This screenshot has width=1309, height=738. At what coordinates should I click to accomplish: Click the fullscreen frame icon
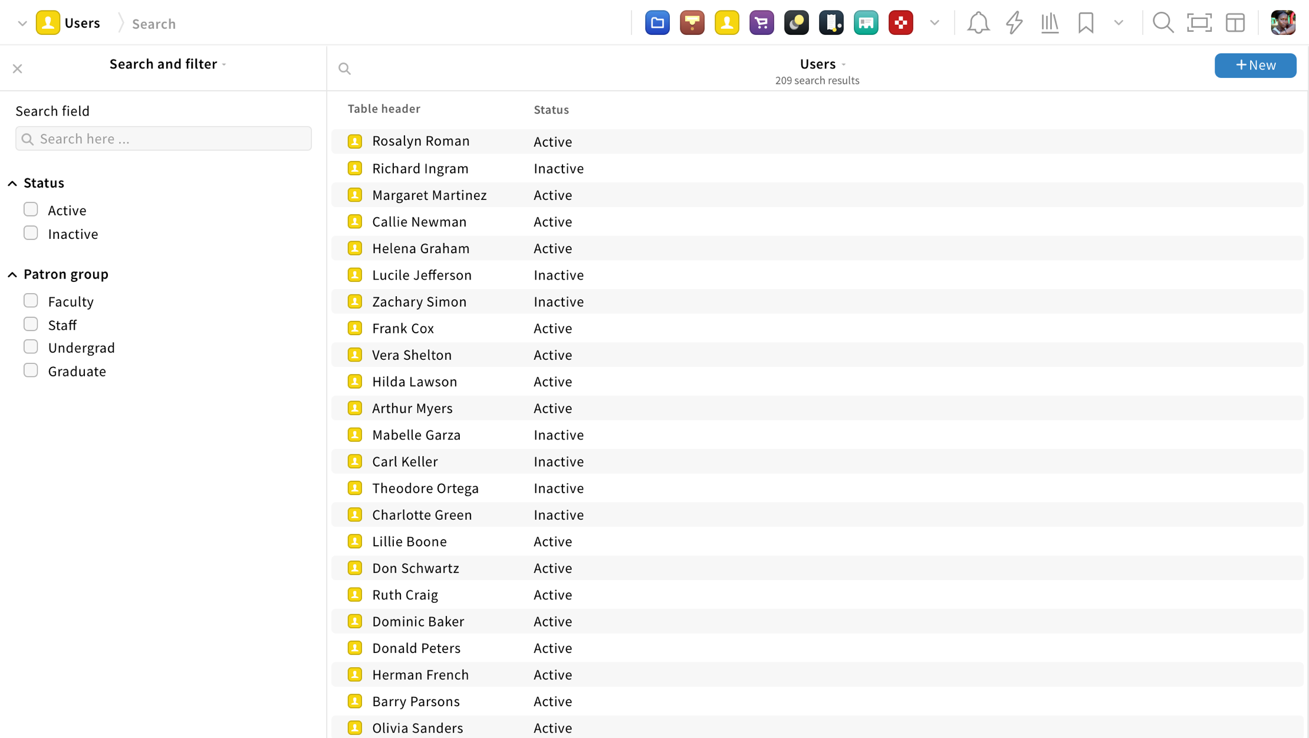click(x=1199, y=23)
